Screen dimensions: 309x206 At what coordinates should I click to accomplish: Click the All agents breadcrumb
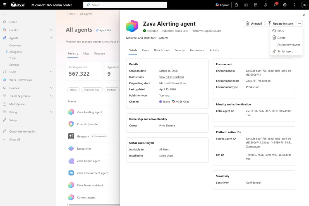pyautogui.click(x=86, y=14)
